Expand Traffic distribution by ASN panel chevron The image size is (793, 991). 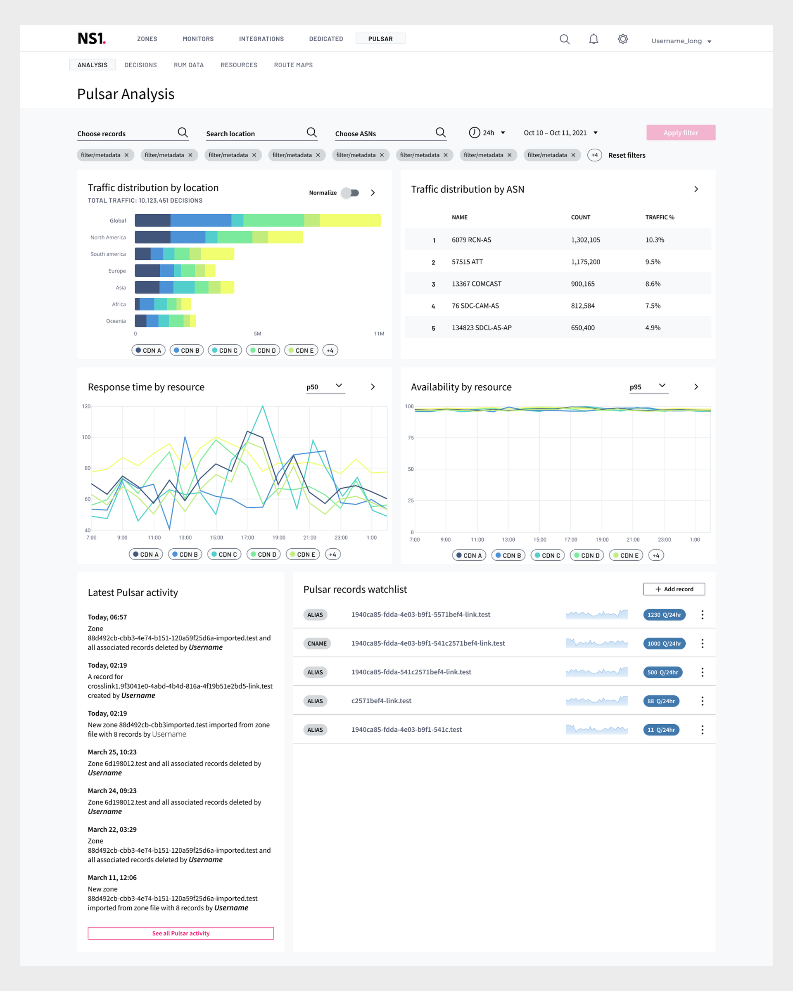pos(696,190)
